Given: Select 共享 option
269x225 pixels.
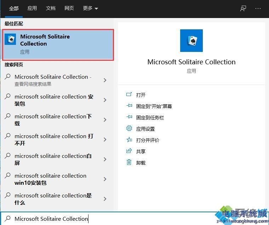Looking at the screenshot, I should pyautogui.click(x=141, y=152).
